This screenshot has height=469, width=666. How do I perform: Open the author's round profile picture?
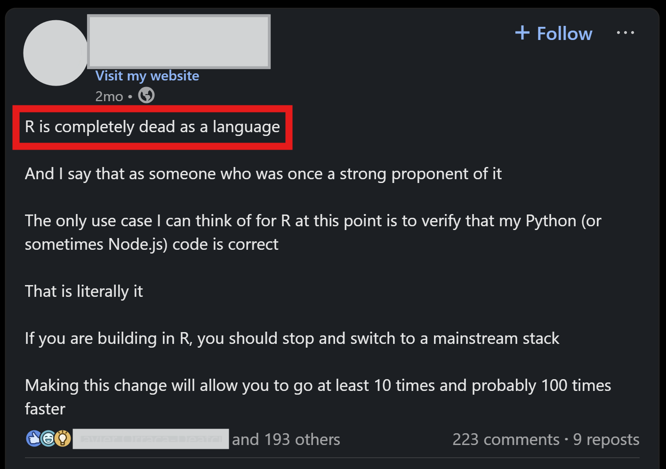56,53
